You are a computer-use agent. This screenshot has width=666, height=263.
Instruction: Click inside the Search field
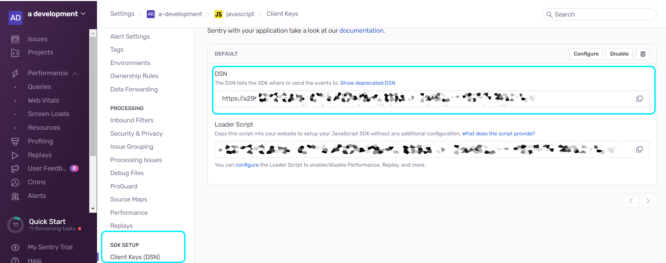[x=599, y=14]
